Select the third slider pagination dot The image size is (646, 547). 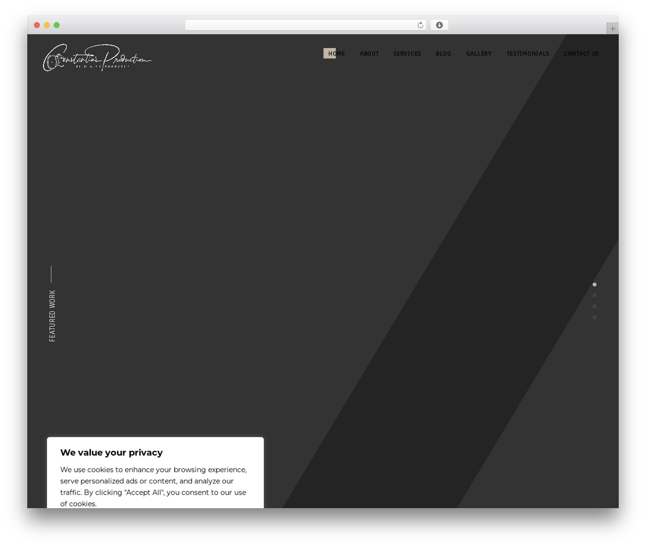click(595, 306)
